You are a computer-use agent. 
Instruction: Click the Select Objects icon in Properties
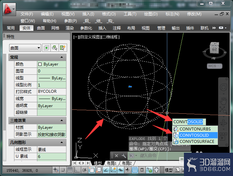pos(55,48)
